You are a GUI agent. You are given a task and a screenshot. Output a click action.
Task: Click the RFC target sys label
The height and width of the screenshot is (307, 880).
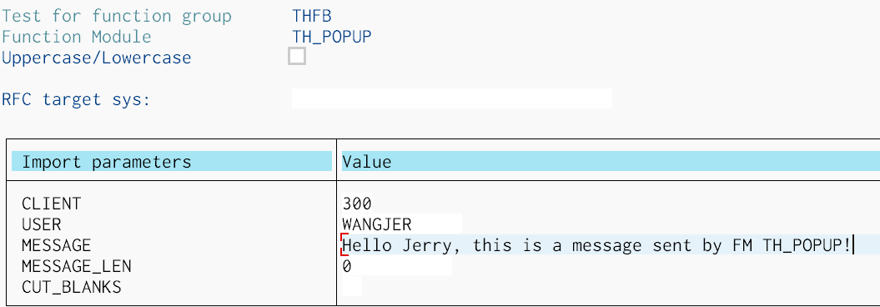click(x=76, y=100)
